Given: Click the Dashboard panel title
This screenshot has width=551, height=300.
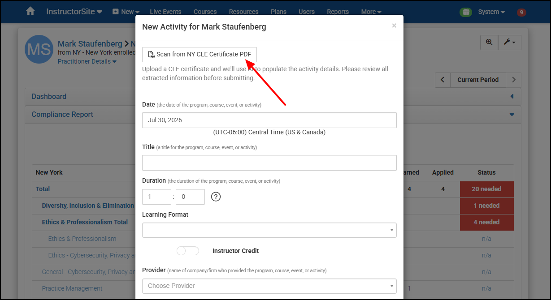Looking at the screenshot, I should (49, 96).
